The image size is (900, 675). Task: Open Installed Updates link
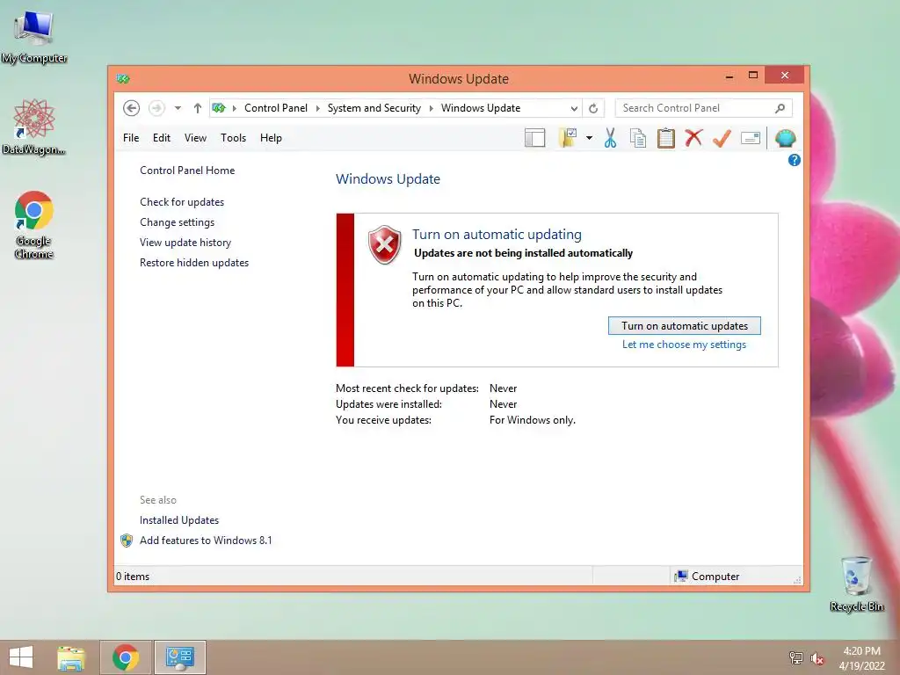(x=179, y=520)
